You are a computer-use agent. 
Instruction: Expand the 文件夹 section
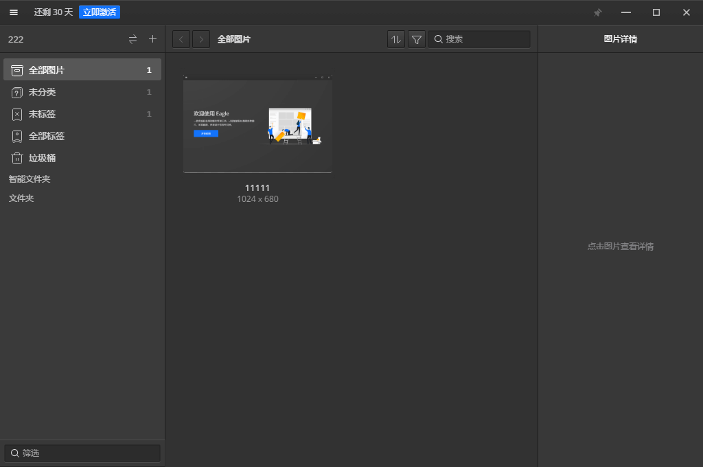(21, 198)
